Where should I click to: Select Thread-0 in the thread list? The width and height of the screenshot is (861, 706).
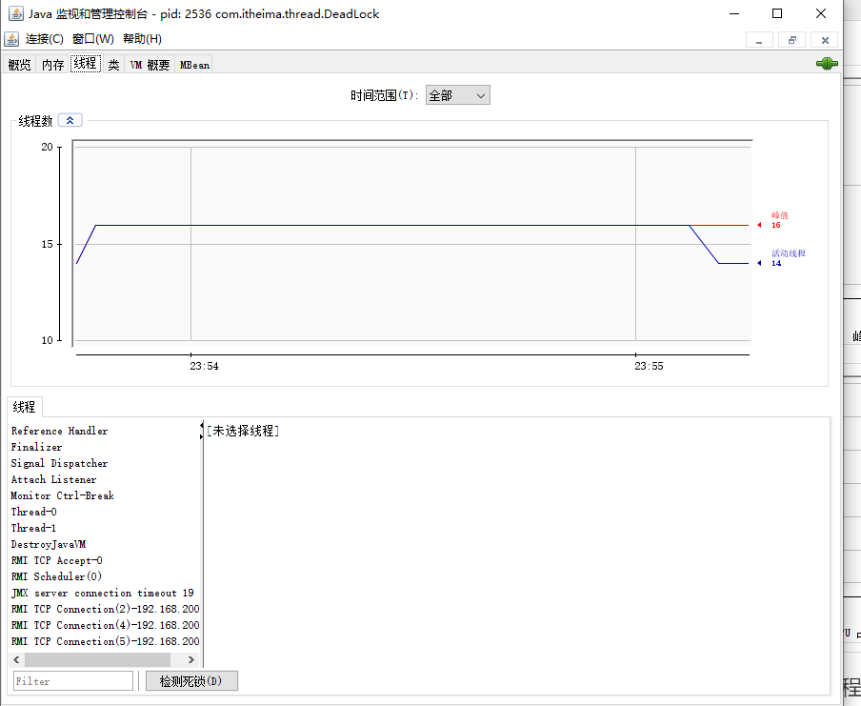click(34, 512)
